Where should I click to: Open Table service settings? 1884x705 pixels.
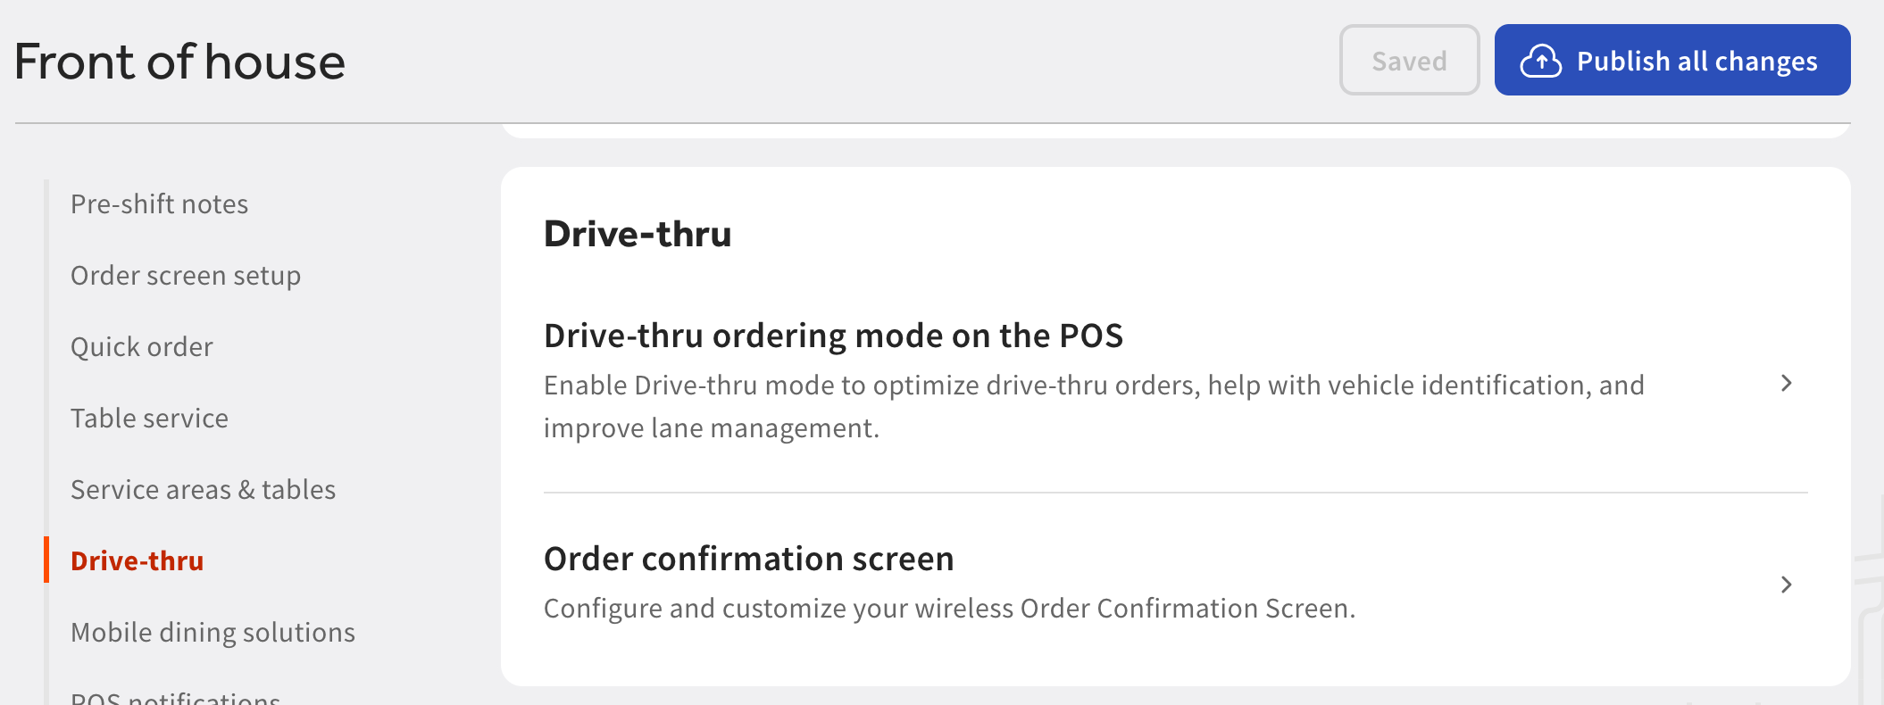(x=149, y=418)
